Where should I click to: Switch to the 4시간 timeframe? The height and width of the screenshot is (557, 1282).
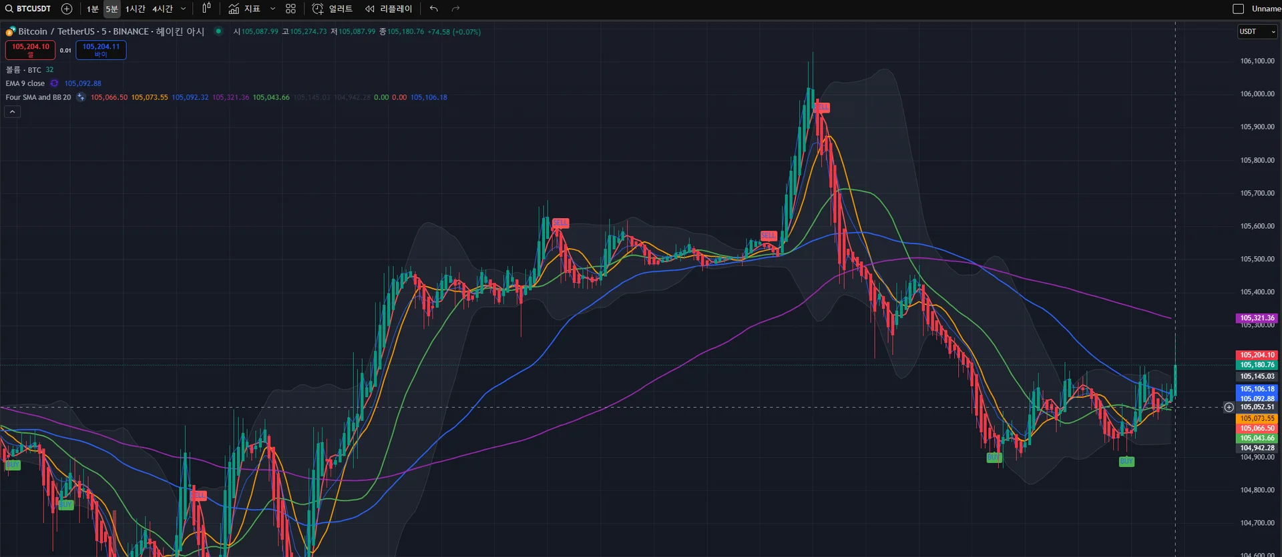[162, 9]
